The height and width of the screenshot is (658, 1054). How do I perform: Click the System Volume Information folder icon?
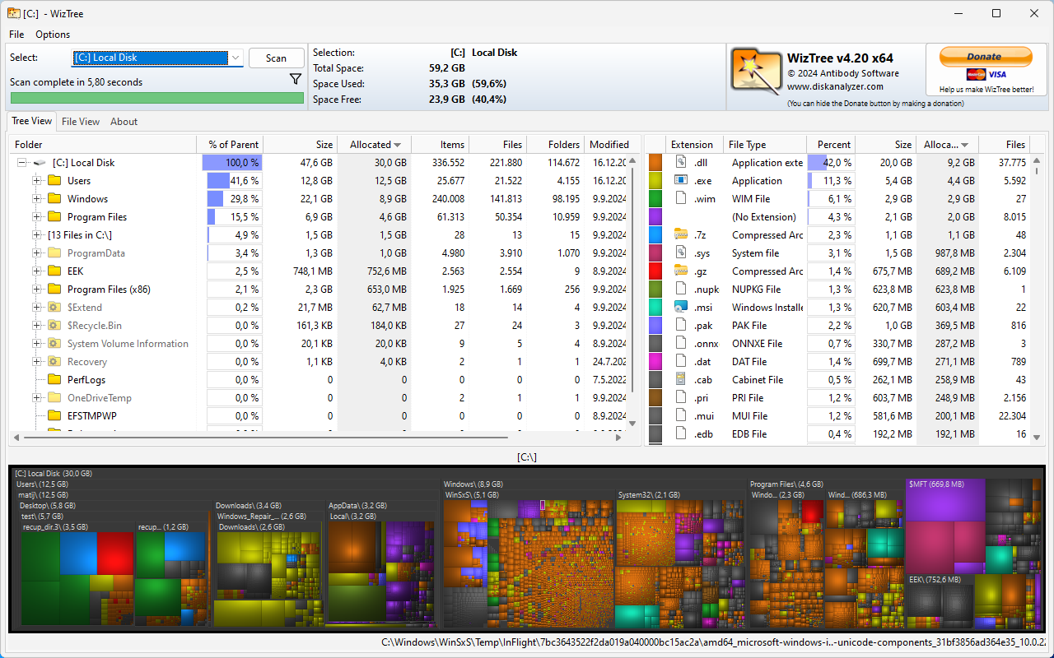[x=55, y=344]
